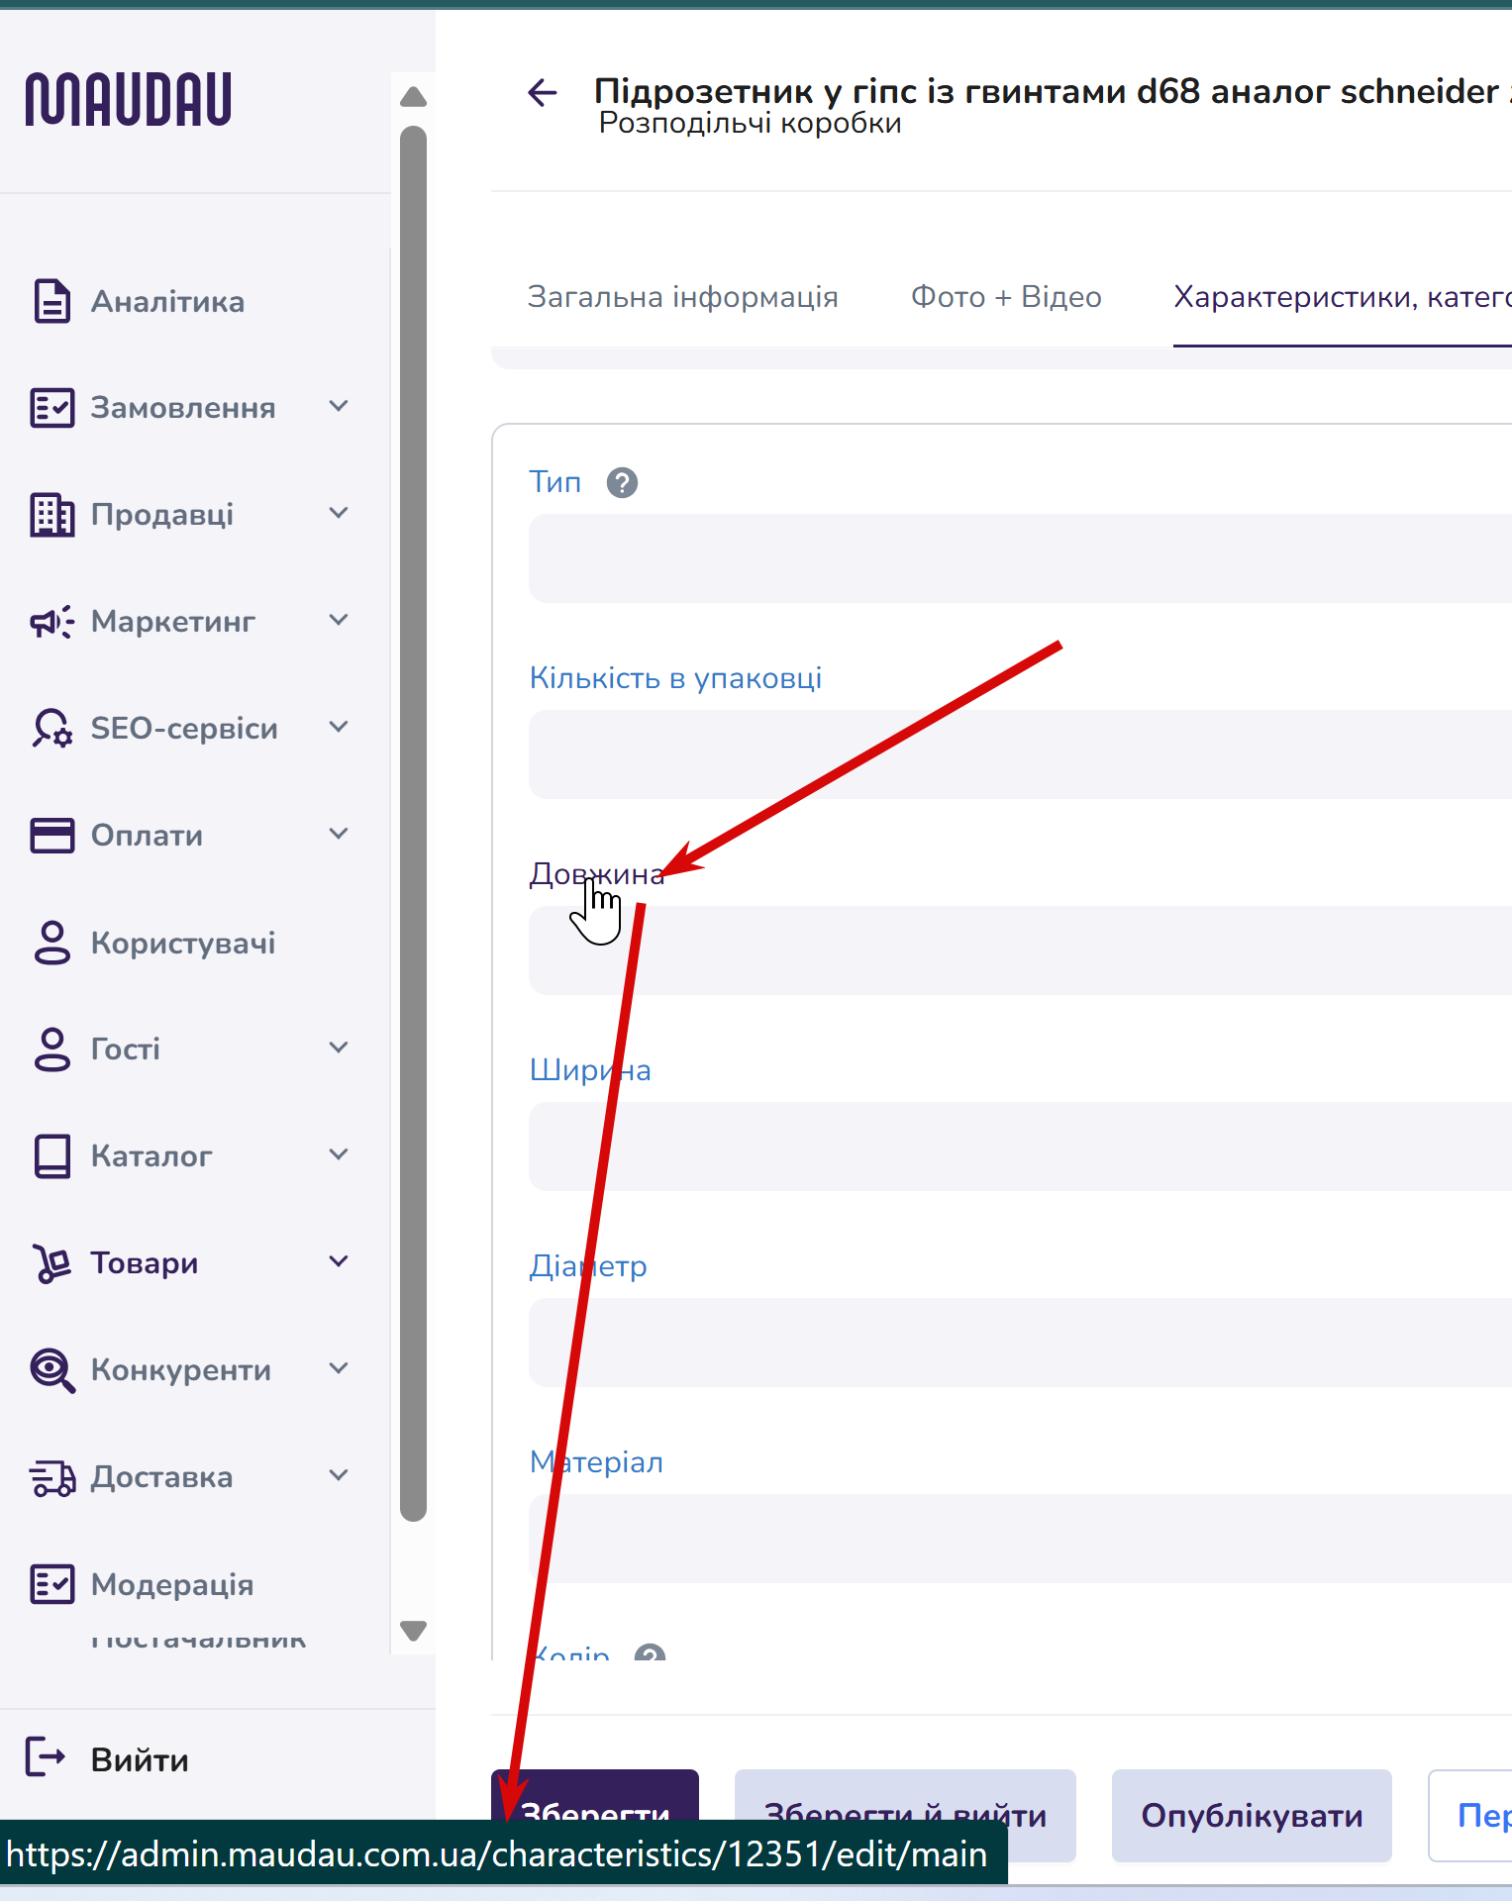Expand the Товари menu chevron
The image size is (1512, 1901).
click(x=339, y=1261)
